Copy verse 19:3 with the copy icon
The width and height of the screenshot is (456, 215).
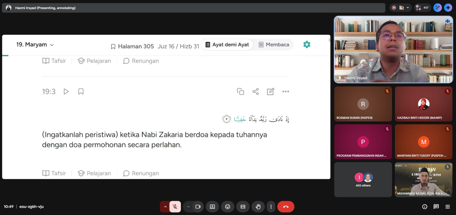240,92
